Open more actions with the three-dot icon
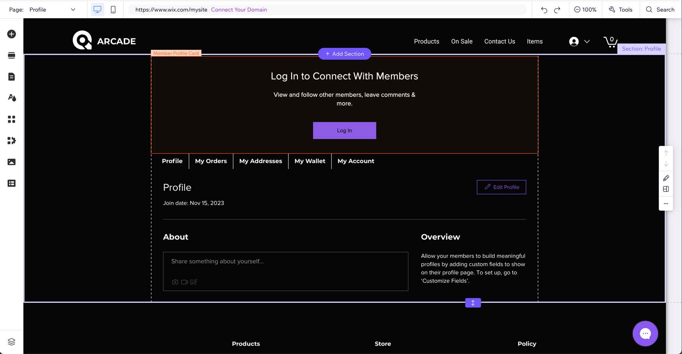The image size is (682, 354). pos(666,204)
